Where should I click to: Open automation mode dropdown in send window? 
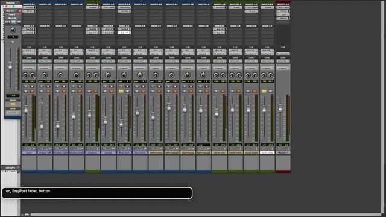pyautogui.click(x=13, y=113)
